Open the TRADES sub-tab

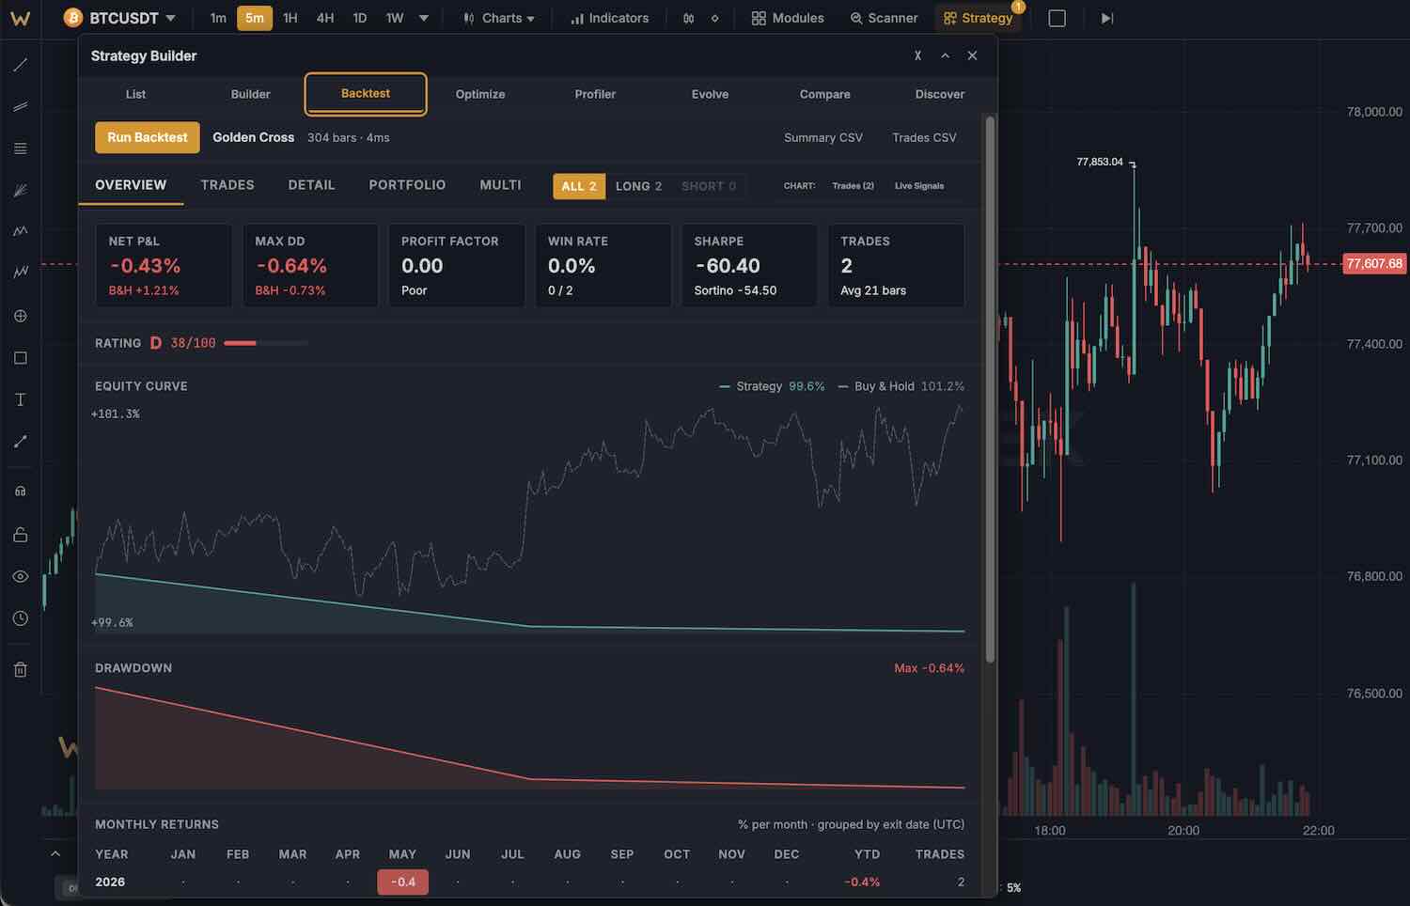(227, 185)
